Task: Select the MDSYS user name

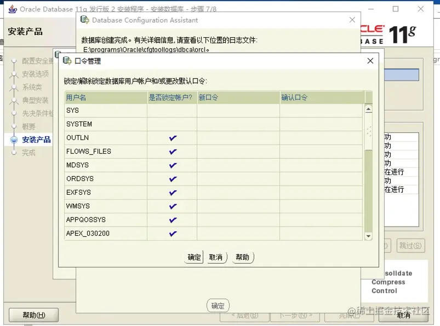Action: pos(77,165)
